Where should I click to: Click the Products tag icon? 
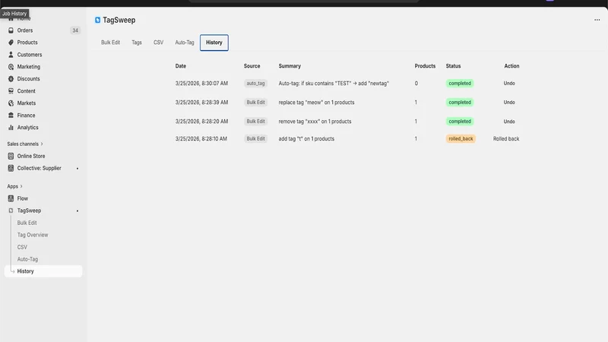[x=11, y=43]
